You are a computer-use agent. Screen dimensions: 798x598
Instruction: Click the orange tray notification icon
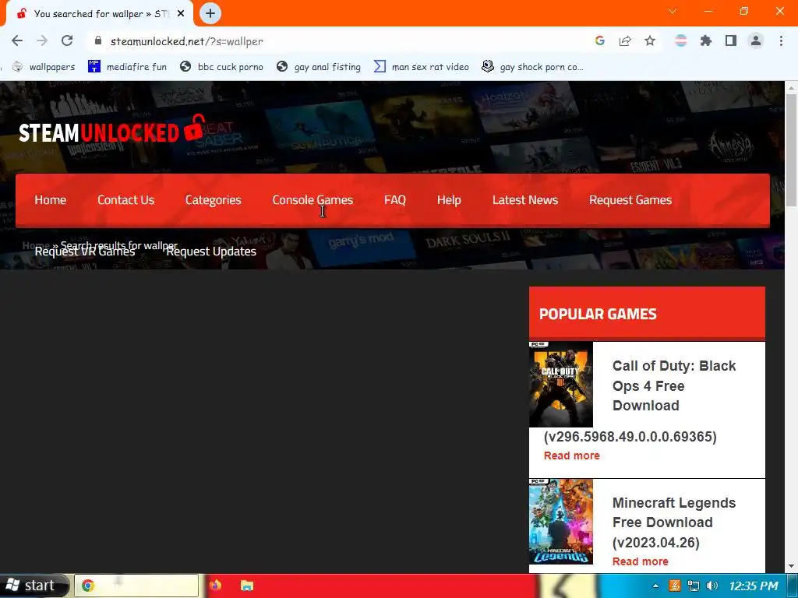point(674,586)
